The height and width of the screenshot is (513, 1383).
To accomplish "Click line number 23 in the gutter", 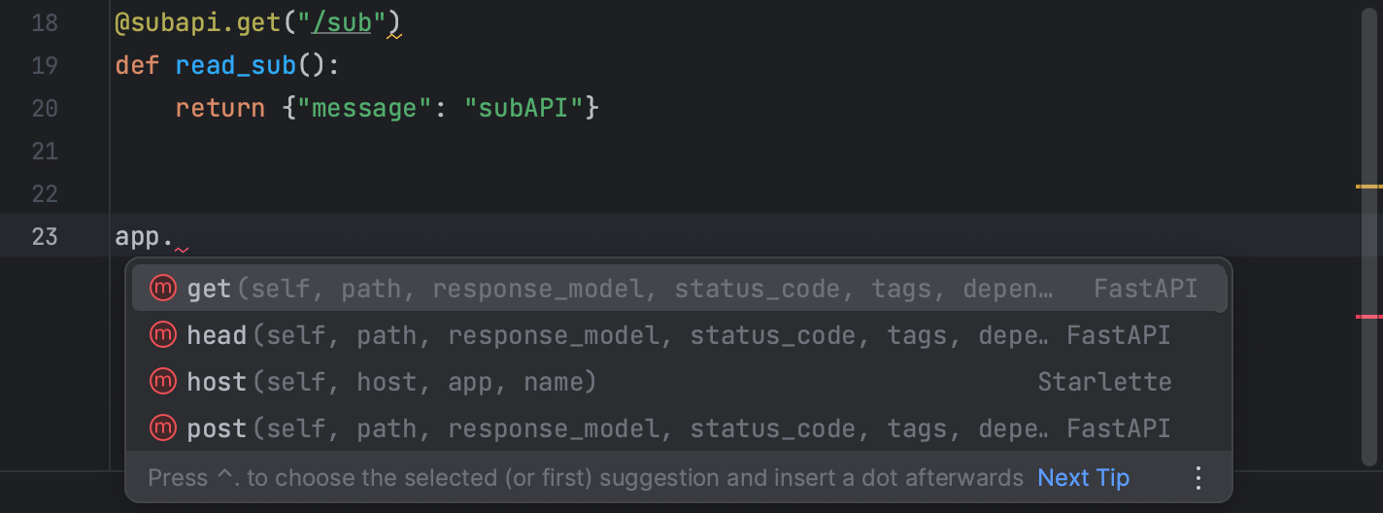I will (x=45, y=236).
